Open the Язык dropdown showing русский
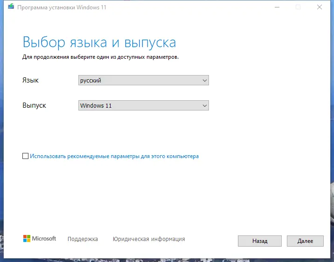 point(144,80)
